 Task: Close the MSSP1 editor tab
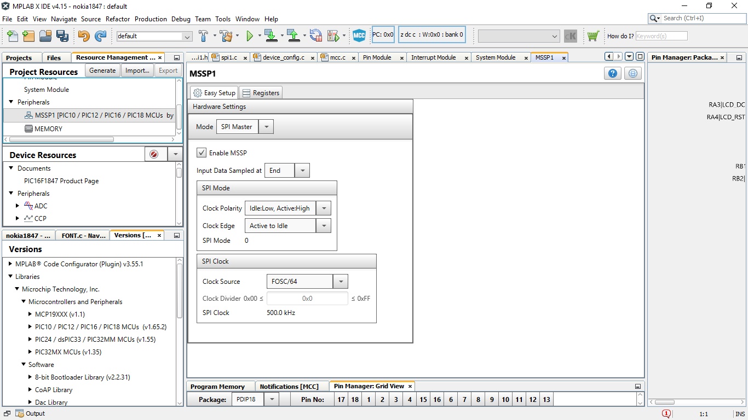click(x=563, y=57)
